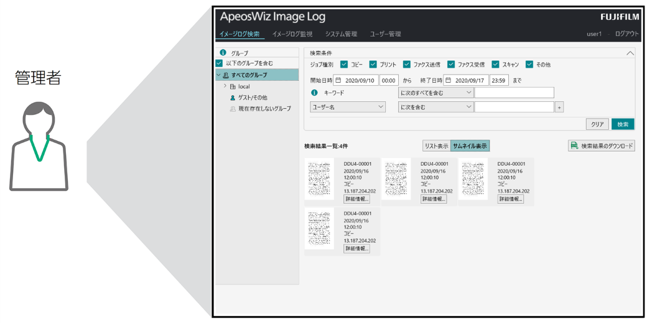The image size is (647, 323).
Task: Click the second document thumbnail
Action: (396, 179)
